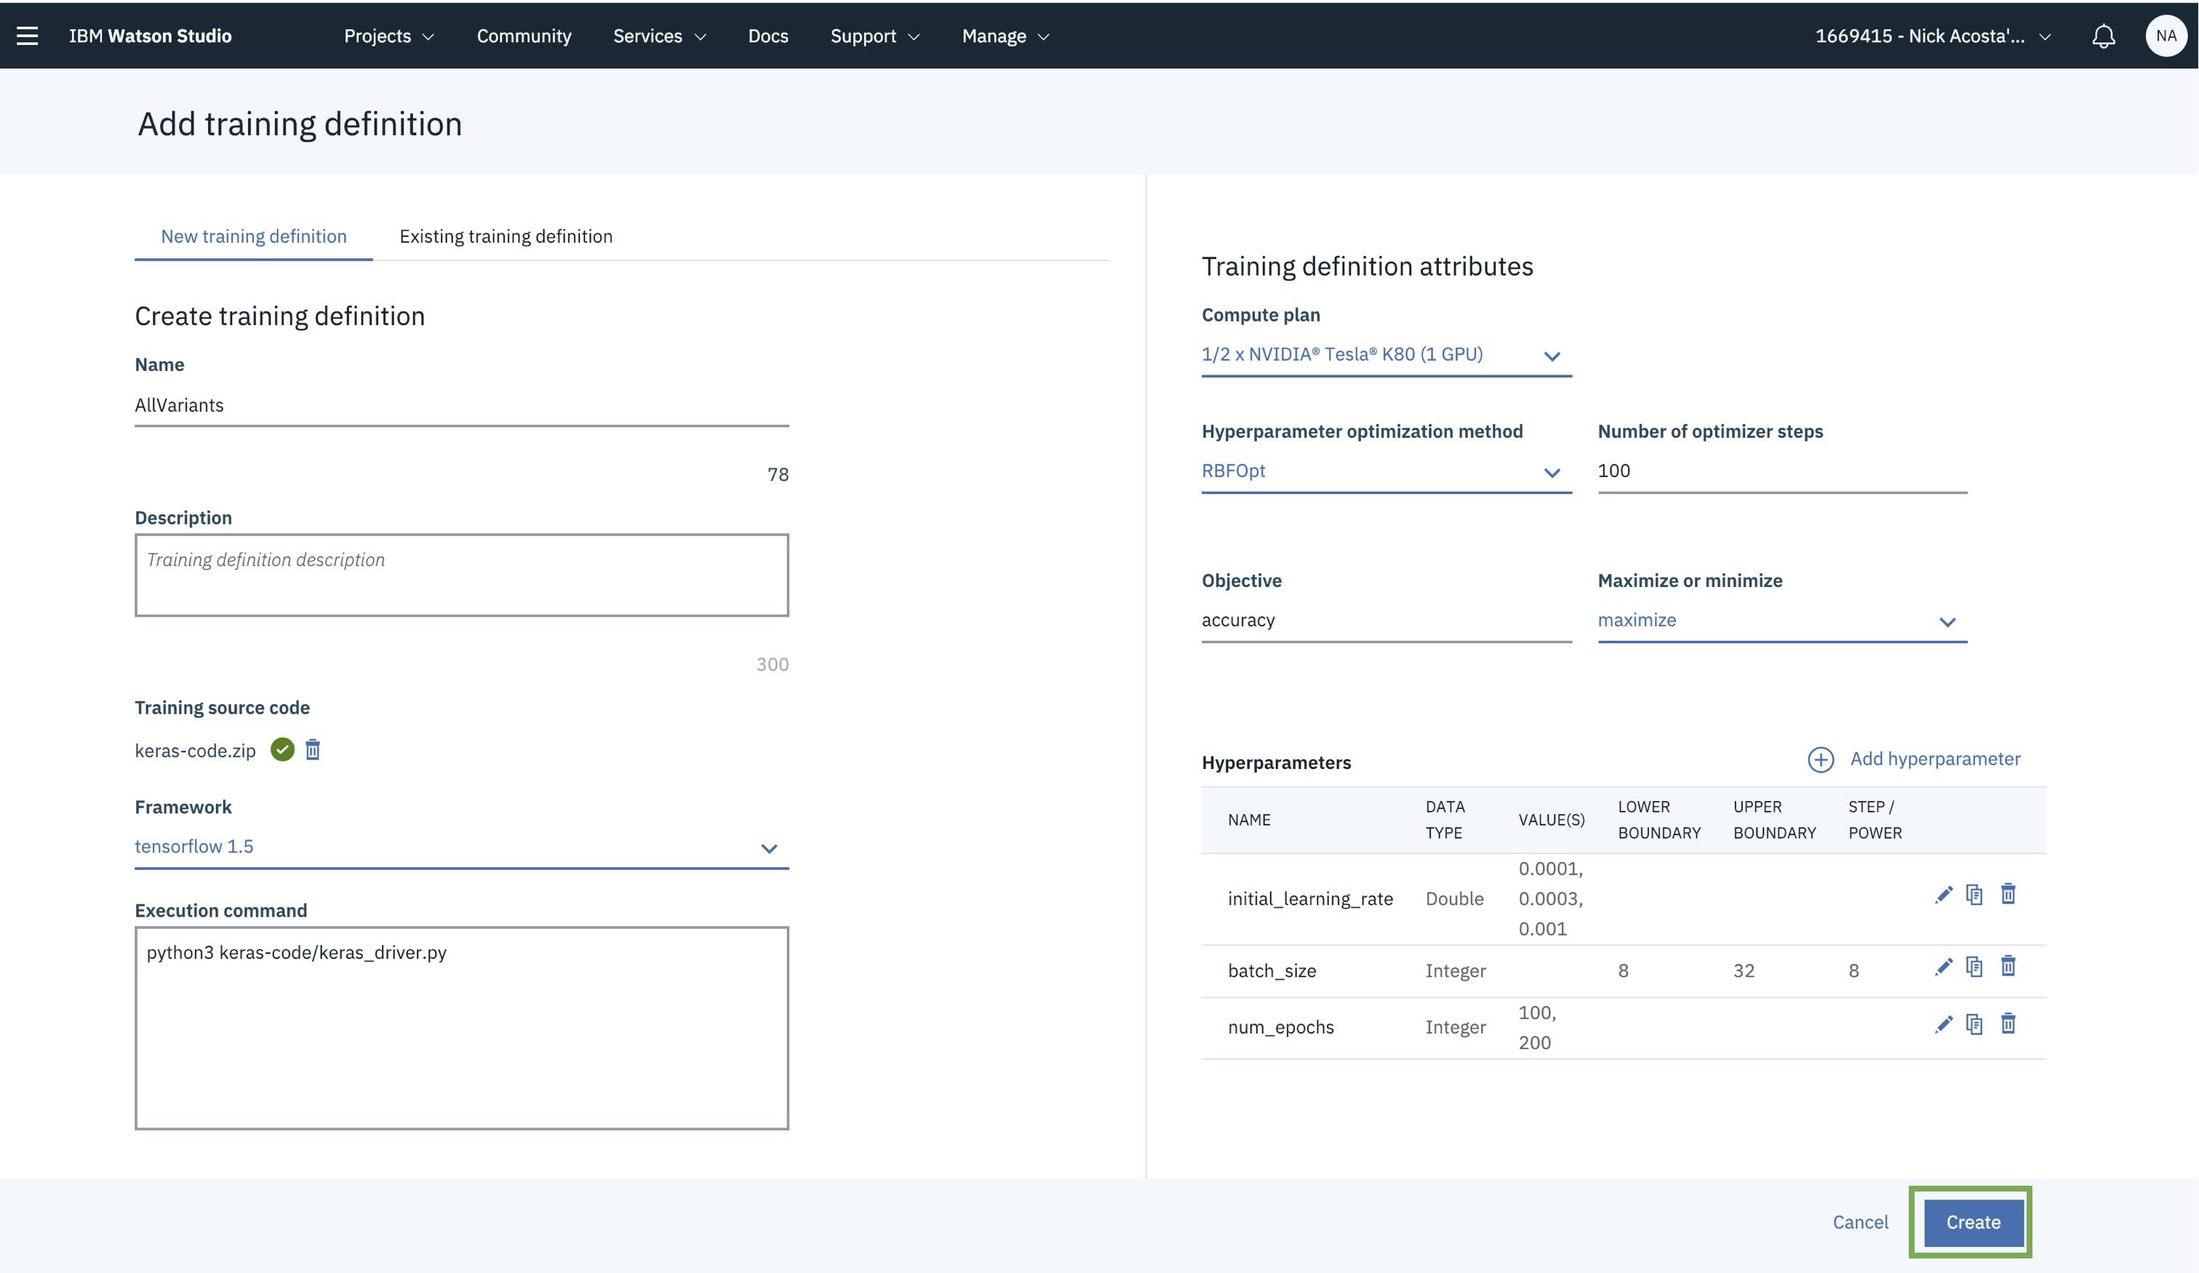Switch to Existing training definition tab
2199x1273 pixels.
pyautogui.click(x=506, y=236)
